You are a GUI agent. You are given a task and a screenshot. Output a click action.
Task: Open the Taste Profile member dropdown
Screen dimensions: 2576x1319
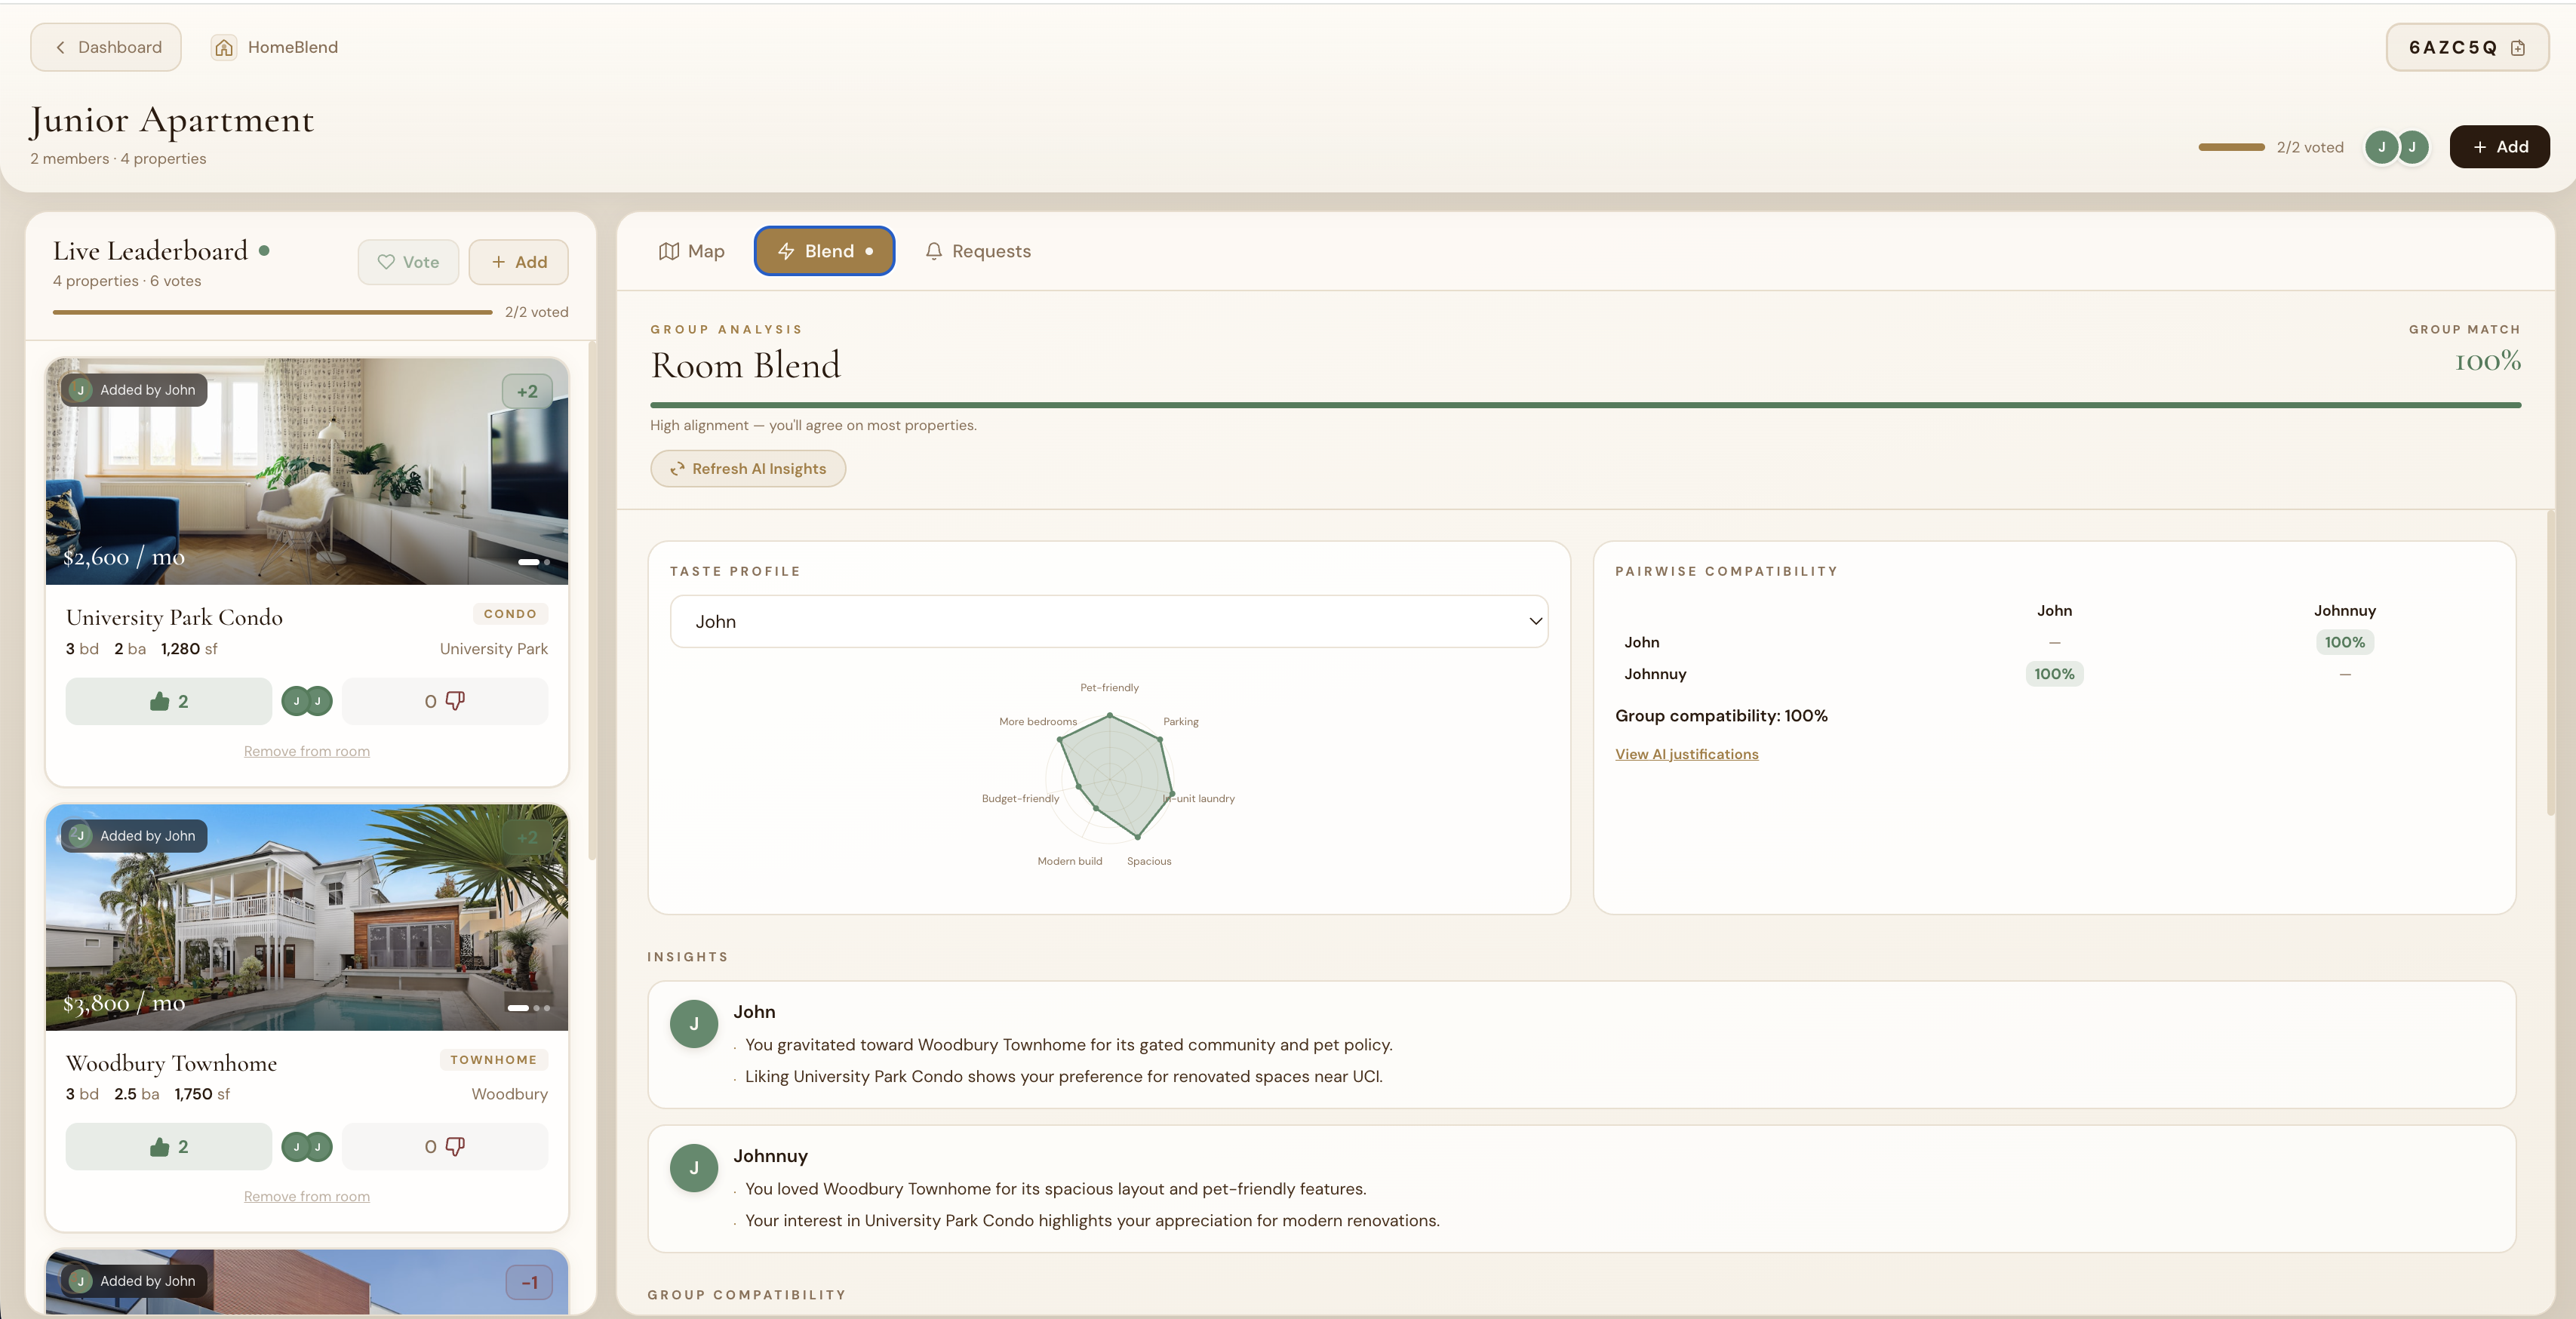click(x=1108, y=621)
